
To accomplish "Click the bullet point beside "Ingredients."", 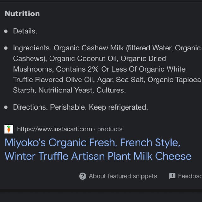I will tap(6, 48).
